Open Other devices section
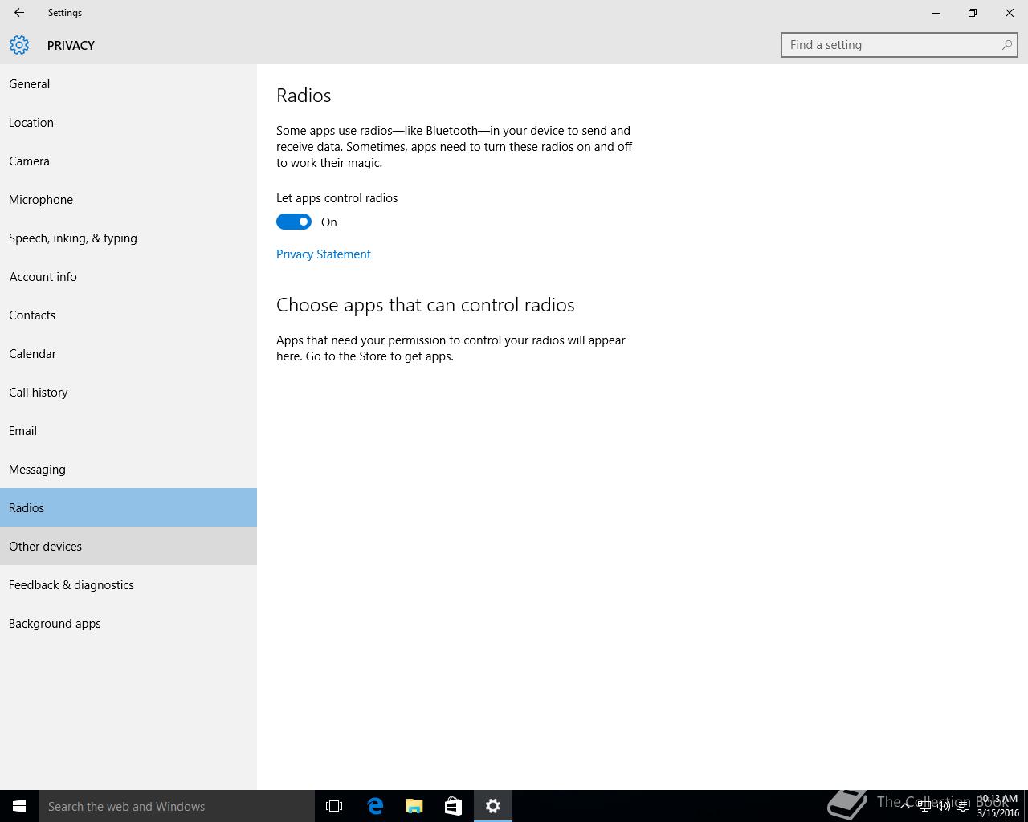This screenshot has height=822, width=1028. pyautogui.click(x=128, y=546)
